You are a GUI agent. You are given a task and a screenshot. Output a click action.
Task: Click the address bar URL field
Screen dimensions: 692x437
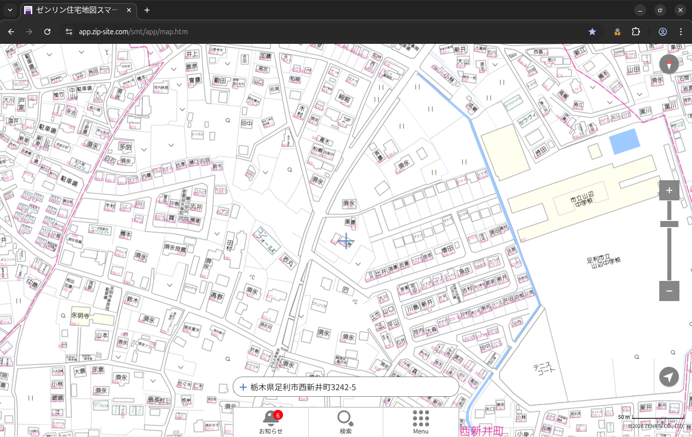pyautogui.click(x=302, y=32)
